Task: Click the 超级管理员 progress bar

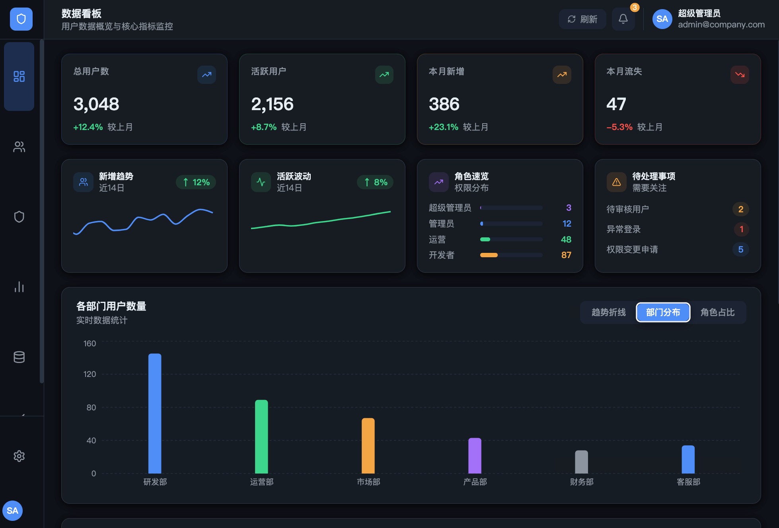Action: point(511,208)
